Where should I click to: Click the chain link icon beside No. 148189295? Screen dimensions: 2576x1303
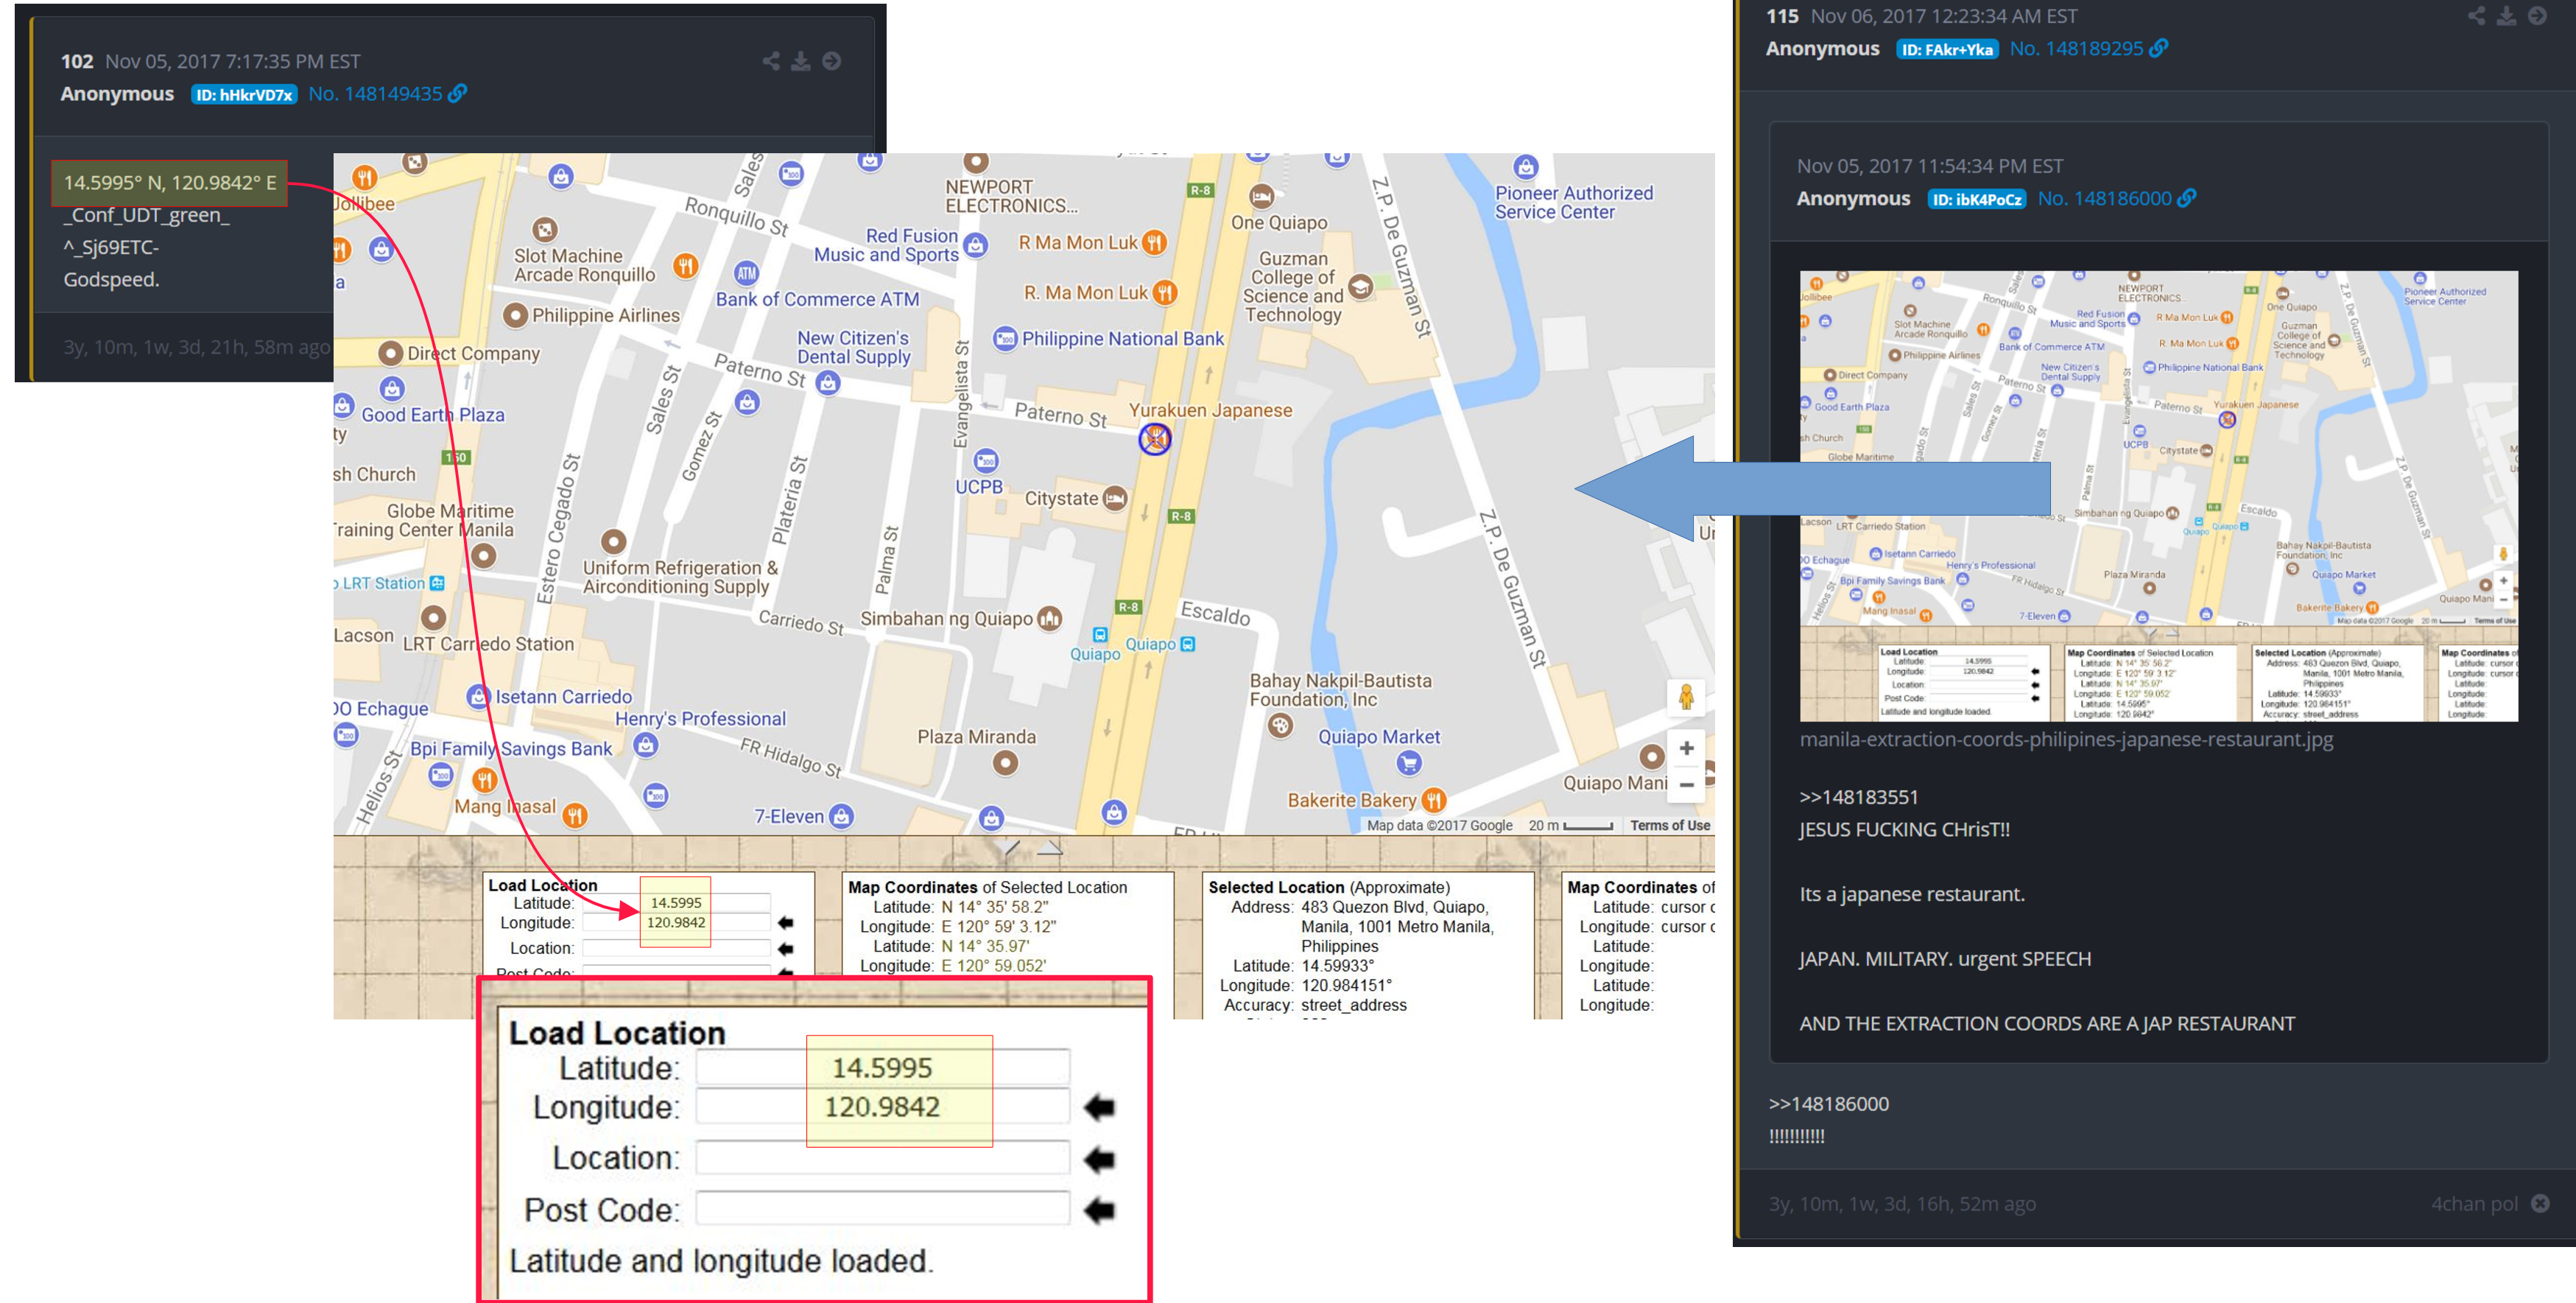(2159, 48)
